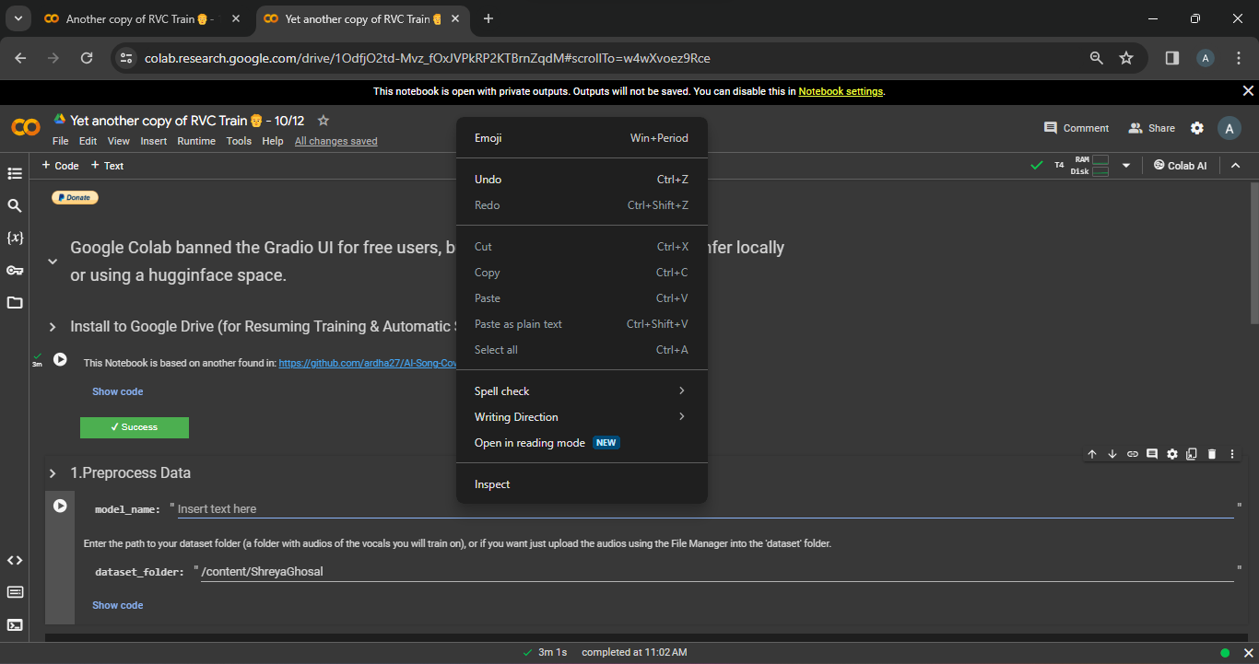Click the Chrome zoom magnifier icon
The width and height of the screenshot is (1259, 664).
click(1097, 58)
